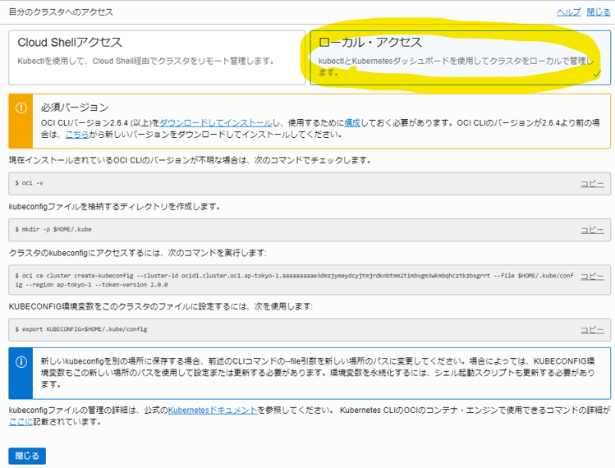Open the ダウンロードしてインストール link
This screenshot has height=468, width=615.
click(x=216, y=123)
